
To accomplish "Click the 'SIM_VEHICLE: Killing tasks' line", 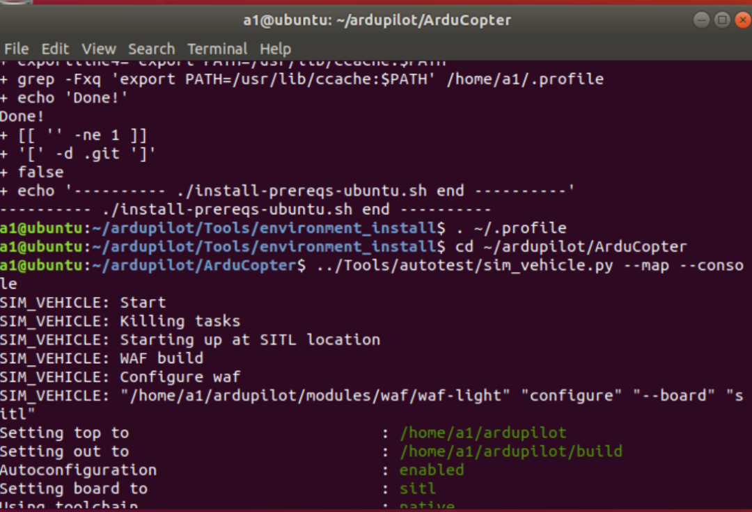I will 120,321.
